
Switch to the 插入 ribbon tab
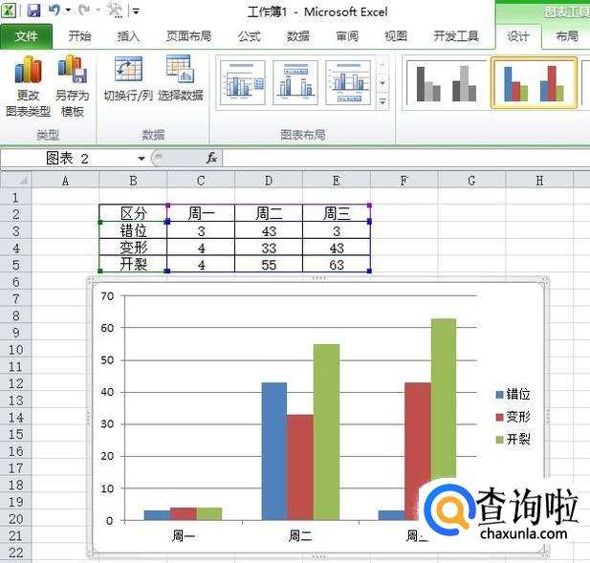pos(128,36)
